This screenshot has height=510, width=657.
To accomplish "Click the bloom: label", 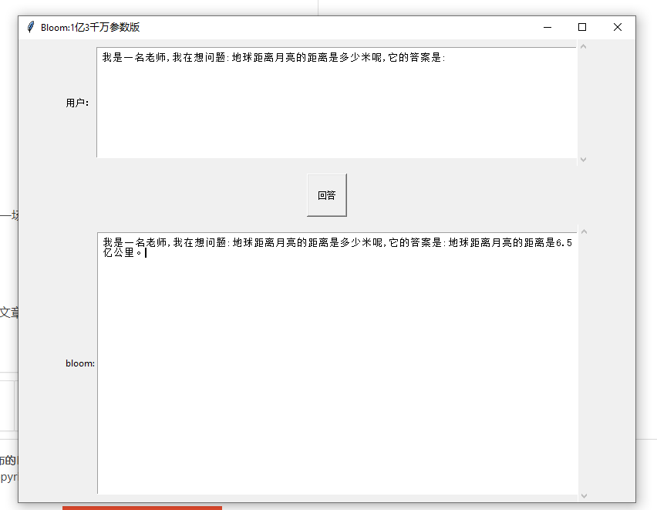I will (x=80, y=363).
